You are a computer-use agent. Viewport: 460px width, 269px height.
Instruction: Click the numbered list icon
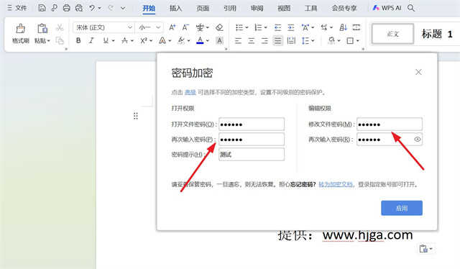tap(258, 27)
